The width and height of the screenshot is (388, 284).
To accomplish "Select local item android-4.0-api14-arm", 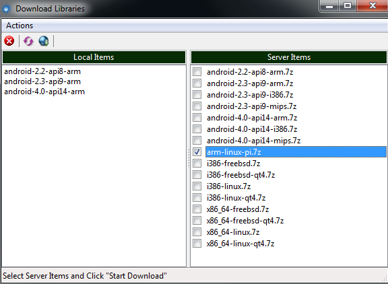I will [44, 92].
